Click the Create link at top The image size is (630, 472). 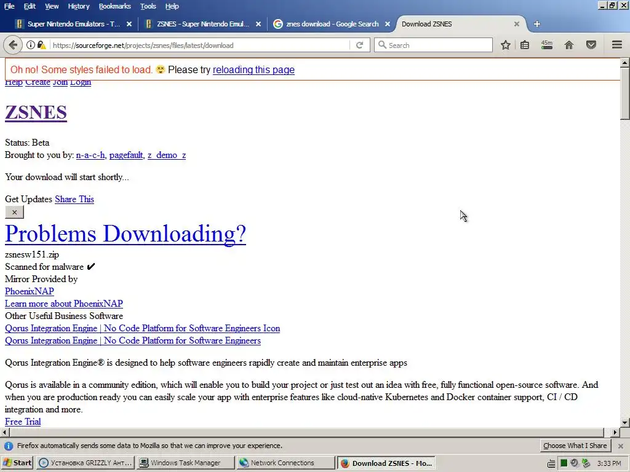point(38,82)
